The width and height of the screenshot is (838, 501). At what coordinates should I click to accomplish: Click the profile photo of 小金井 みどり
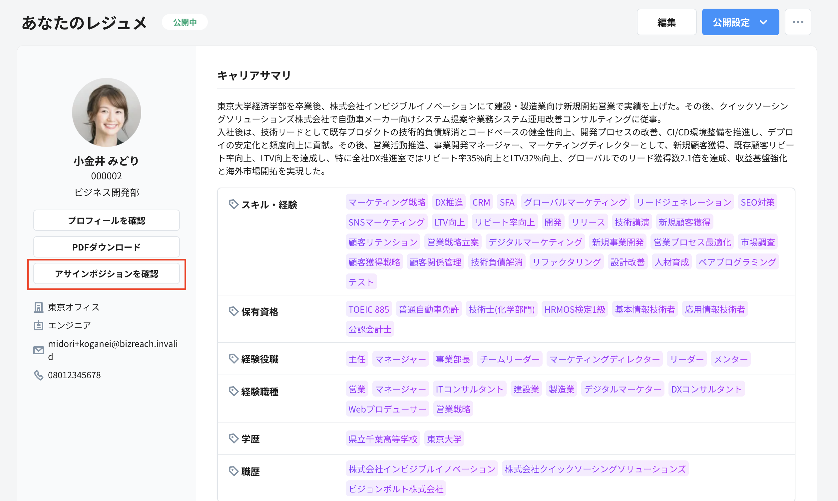107,113
